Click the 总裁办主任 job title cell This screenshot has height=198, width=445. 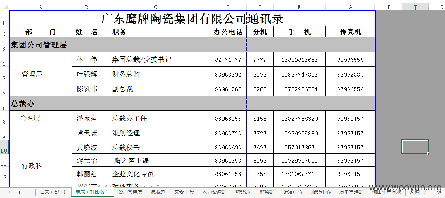pyautogui.click(x=156, y=118)
